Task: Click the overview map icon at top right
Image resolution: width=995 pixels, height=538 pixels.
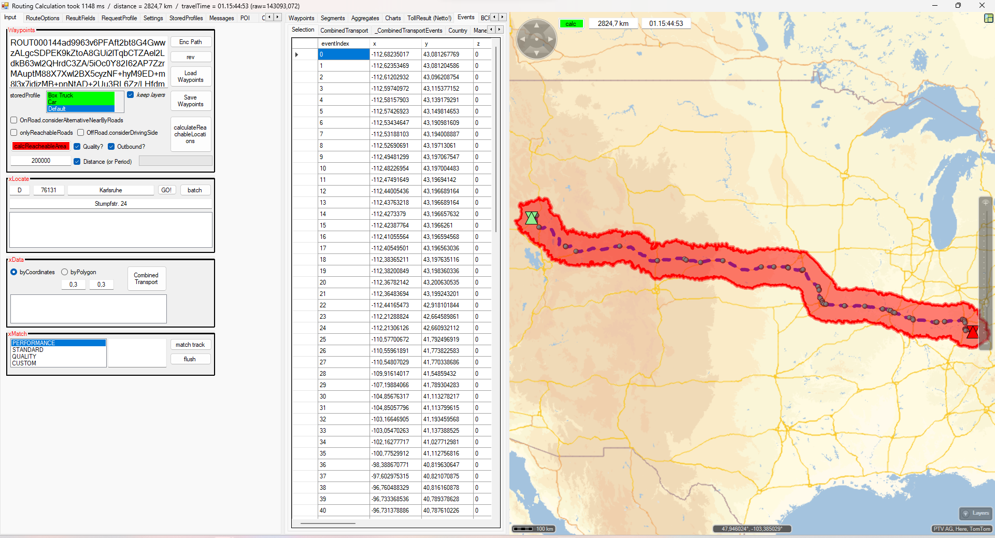Action: (988, 18)
